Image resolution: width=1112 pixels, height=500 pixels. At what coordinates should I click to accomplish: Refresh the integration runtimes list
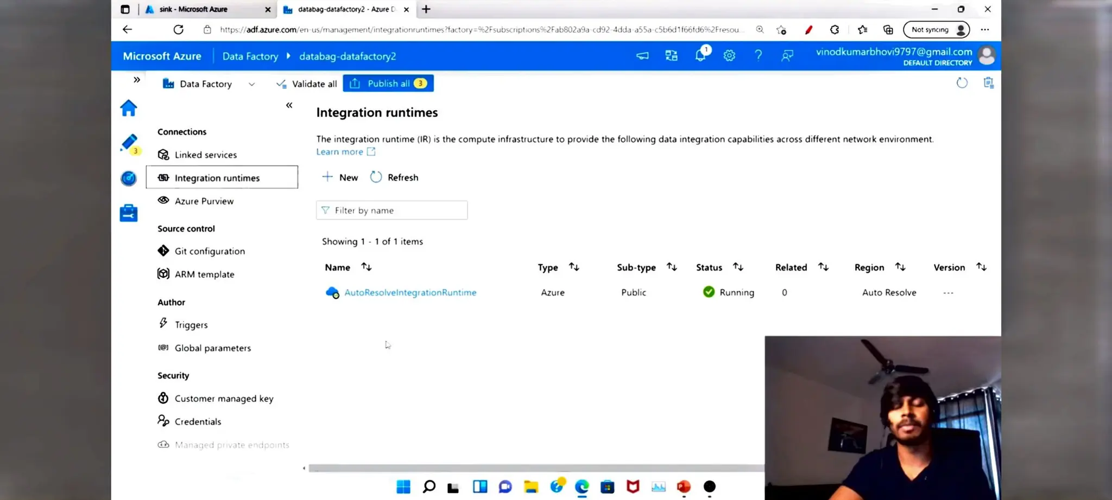coord(394,177)
